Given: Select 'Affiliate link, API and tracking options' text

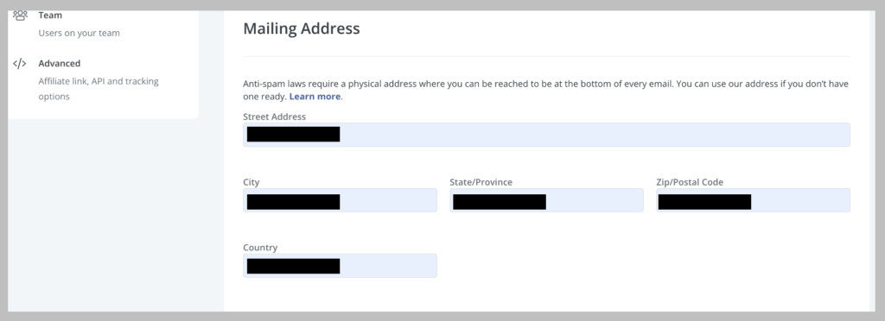Looking at the screenshot, I should coord(99,88).
